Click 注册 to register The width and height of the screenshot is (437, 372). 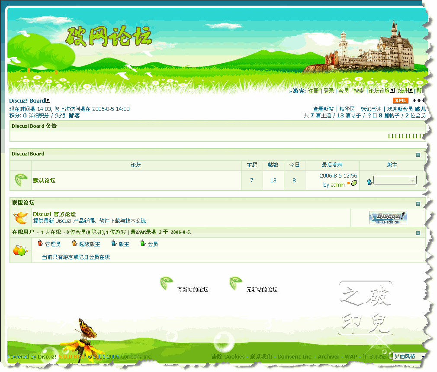pyautogui.click(x=313, y=91)
